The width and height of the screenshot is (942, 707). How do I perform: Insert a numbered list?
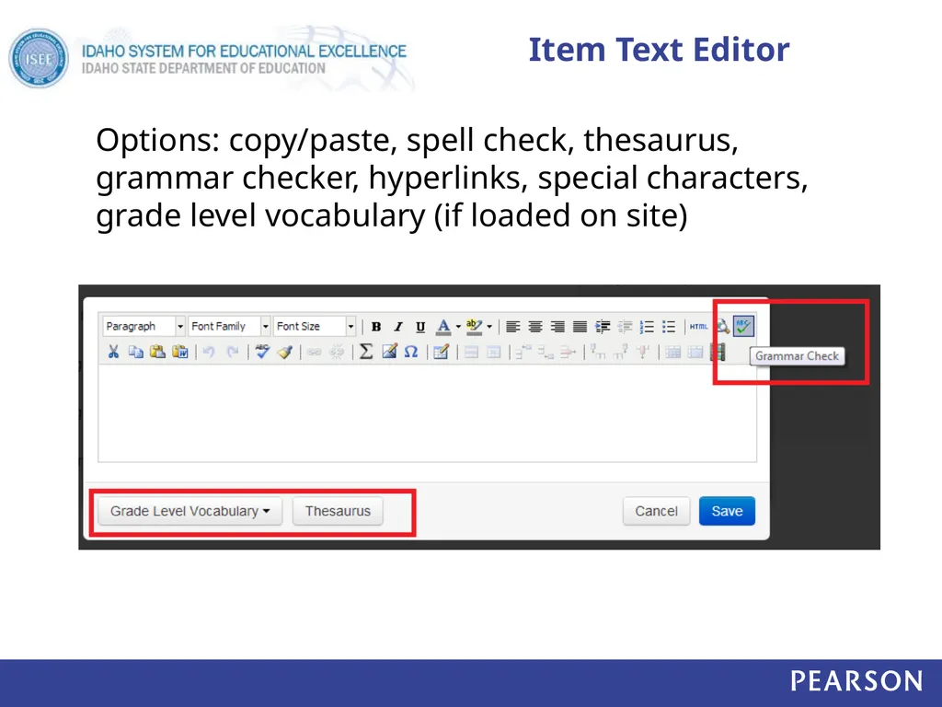[x=647, y=327]
